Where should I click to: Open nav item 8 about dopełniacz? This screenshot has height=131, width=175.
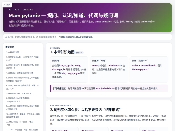18,100
